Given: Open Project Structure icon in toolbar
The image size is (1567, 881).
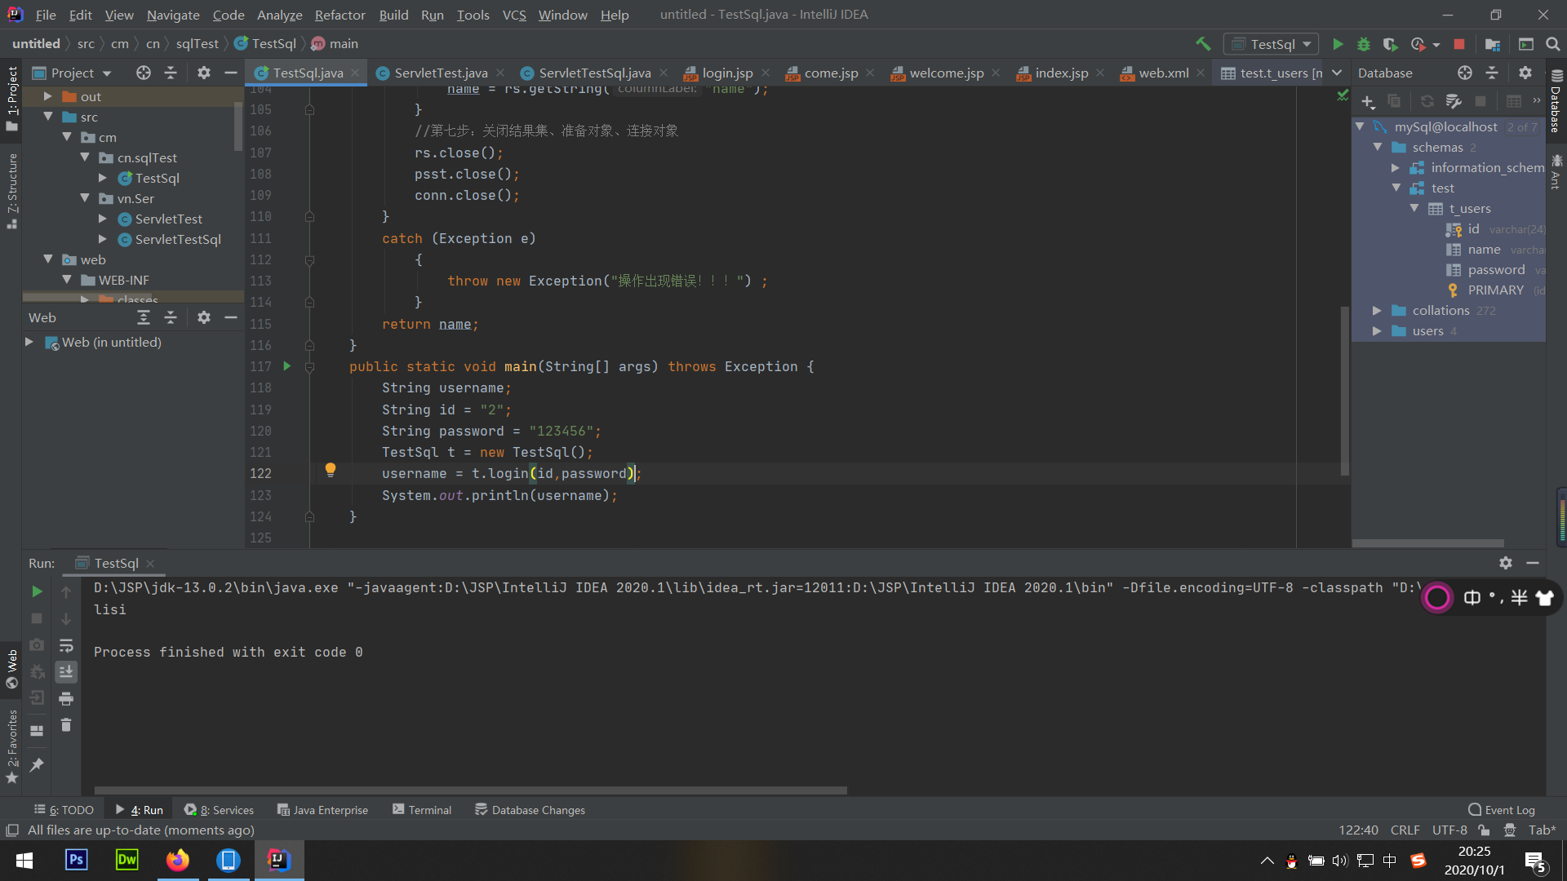Looking at the screenshot, I should 1493,44.
